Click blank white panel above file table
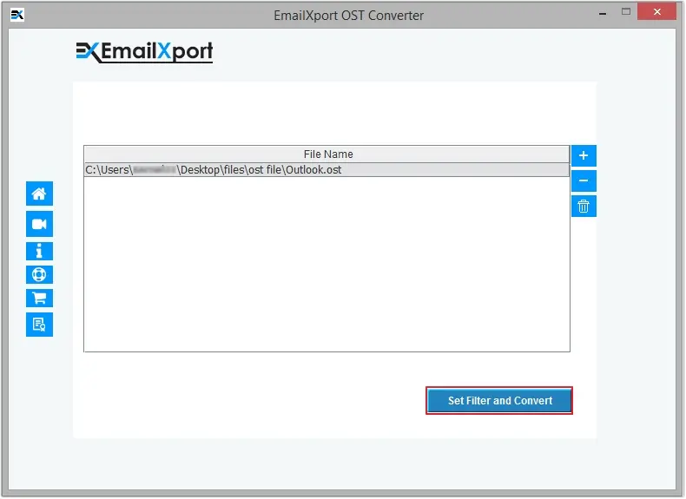The width and height of the screenshot is (686, 499). tap(334, 113)
